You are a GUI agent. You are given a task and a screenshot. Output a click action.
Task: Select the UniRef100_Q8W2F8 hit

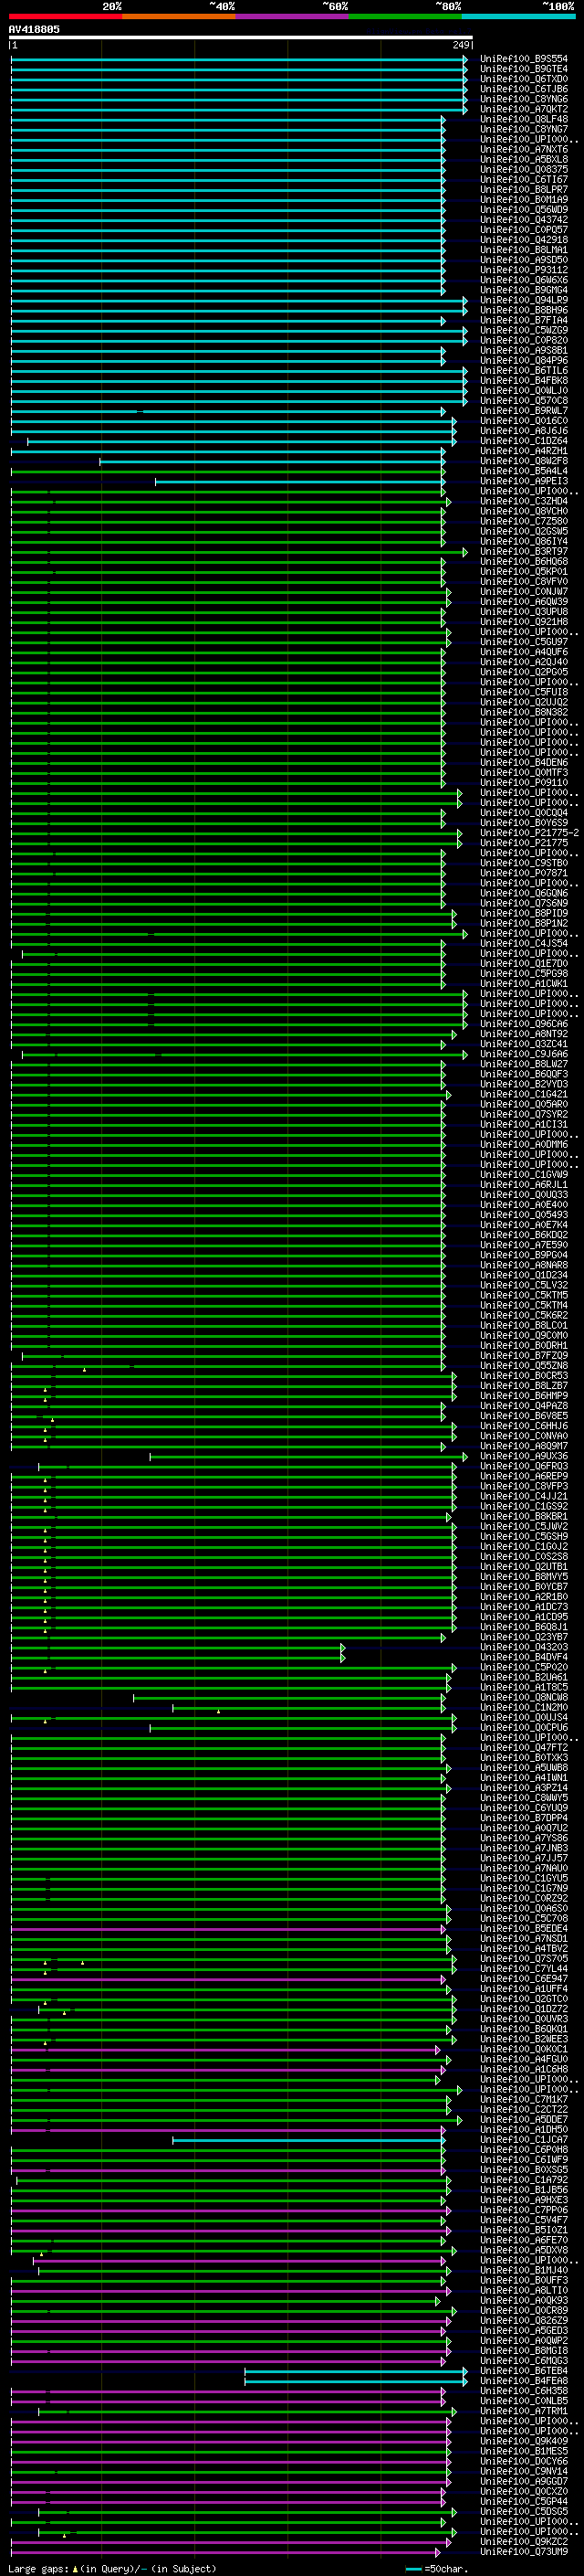point(524,461)
